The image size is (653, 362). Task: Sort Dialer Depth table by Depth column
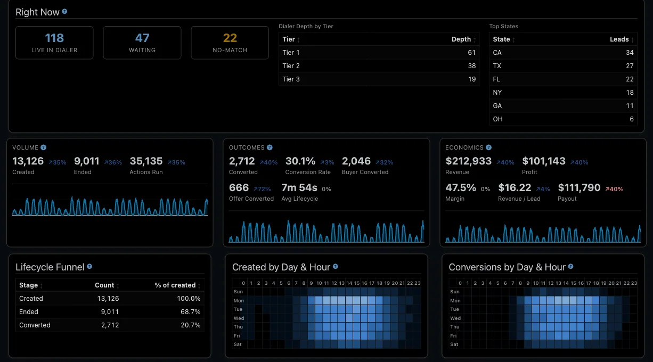pos(464,39)
